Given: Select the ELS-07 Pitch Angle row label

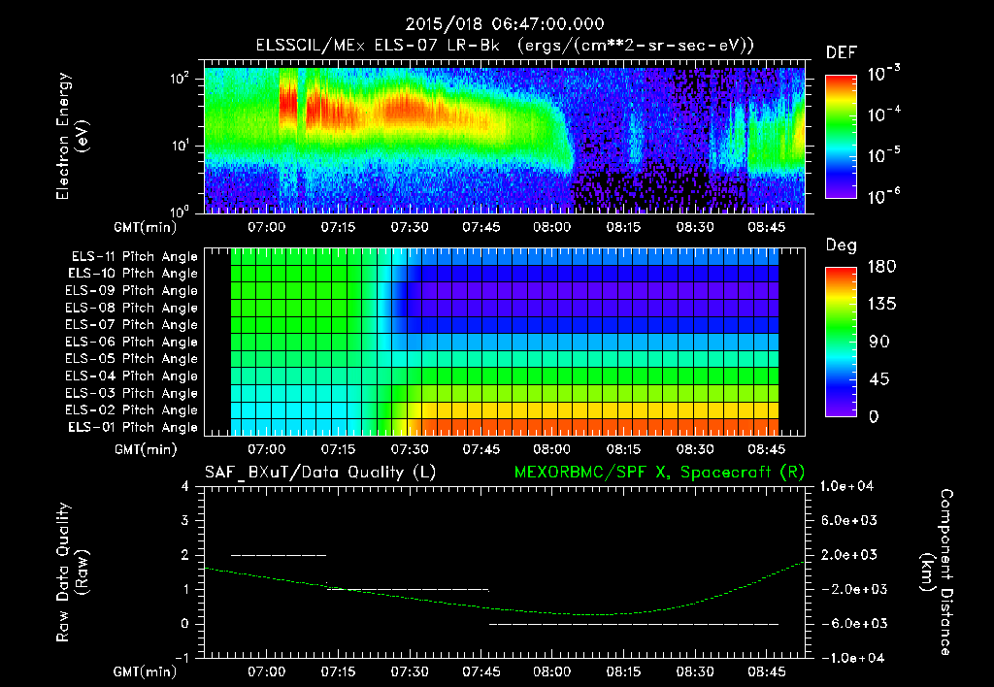Looking at the screenshot, I should pyautogui.click(x=132, y=324).
